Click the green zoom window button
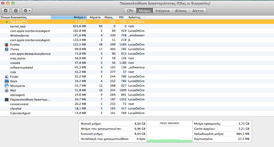274x147 pixels. tap(13, 3)
